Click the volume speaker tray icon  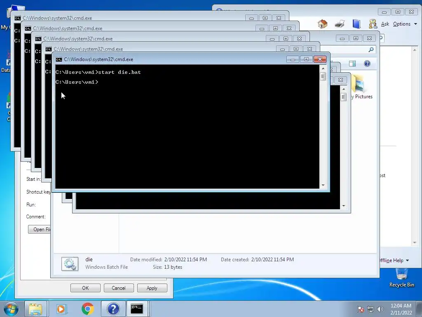coord(380,309)
